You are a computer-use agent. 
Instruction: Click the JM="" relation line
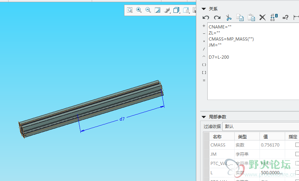tap(215, 45)
